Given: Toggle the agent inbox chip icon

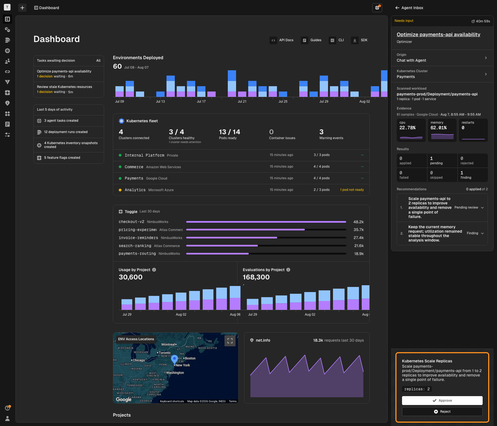Looking at the screenshot, I should tap(377, 8).
